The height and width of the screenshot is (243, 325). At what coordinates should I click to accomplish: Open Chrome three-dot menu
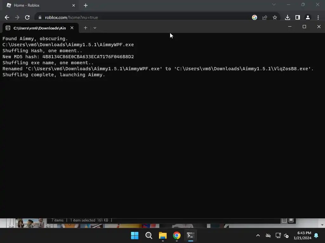click(x=318, y=18)
